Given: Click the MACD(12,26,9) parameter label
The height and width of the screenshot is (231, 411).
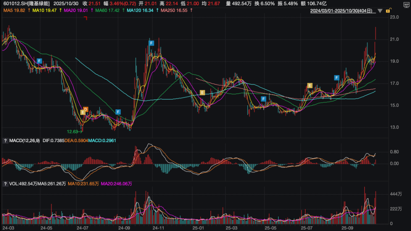Looking at the screenshot, I should [x=24, y=141].
